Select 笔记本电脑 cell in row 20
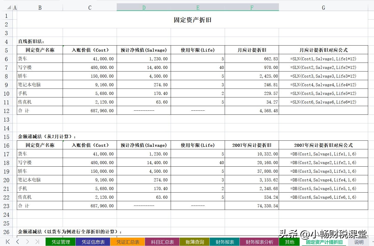This screenshot has height=246, width=374. click(x=40, y=180)
